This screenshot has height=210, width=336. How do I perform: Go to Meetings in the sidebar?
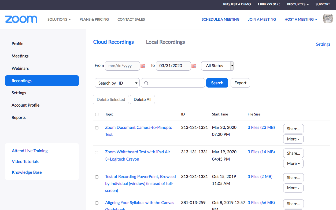20,56
